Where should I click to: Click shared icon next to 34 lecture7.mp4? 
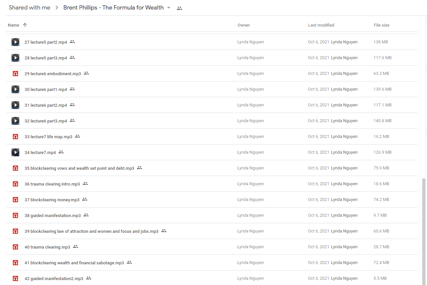(x=61, y=152)
